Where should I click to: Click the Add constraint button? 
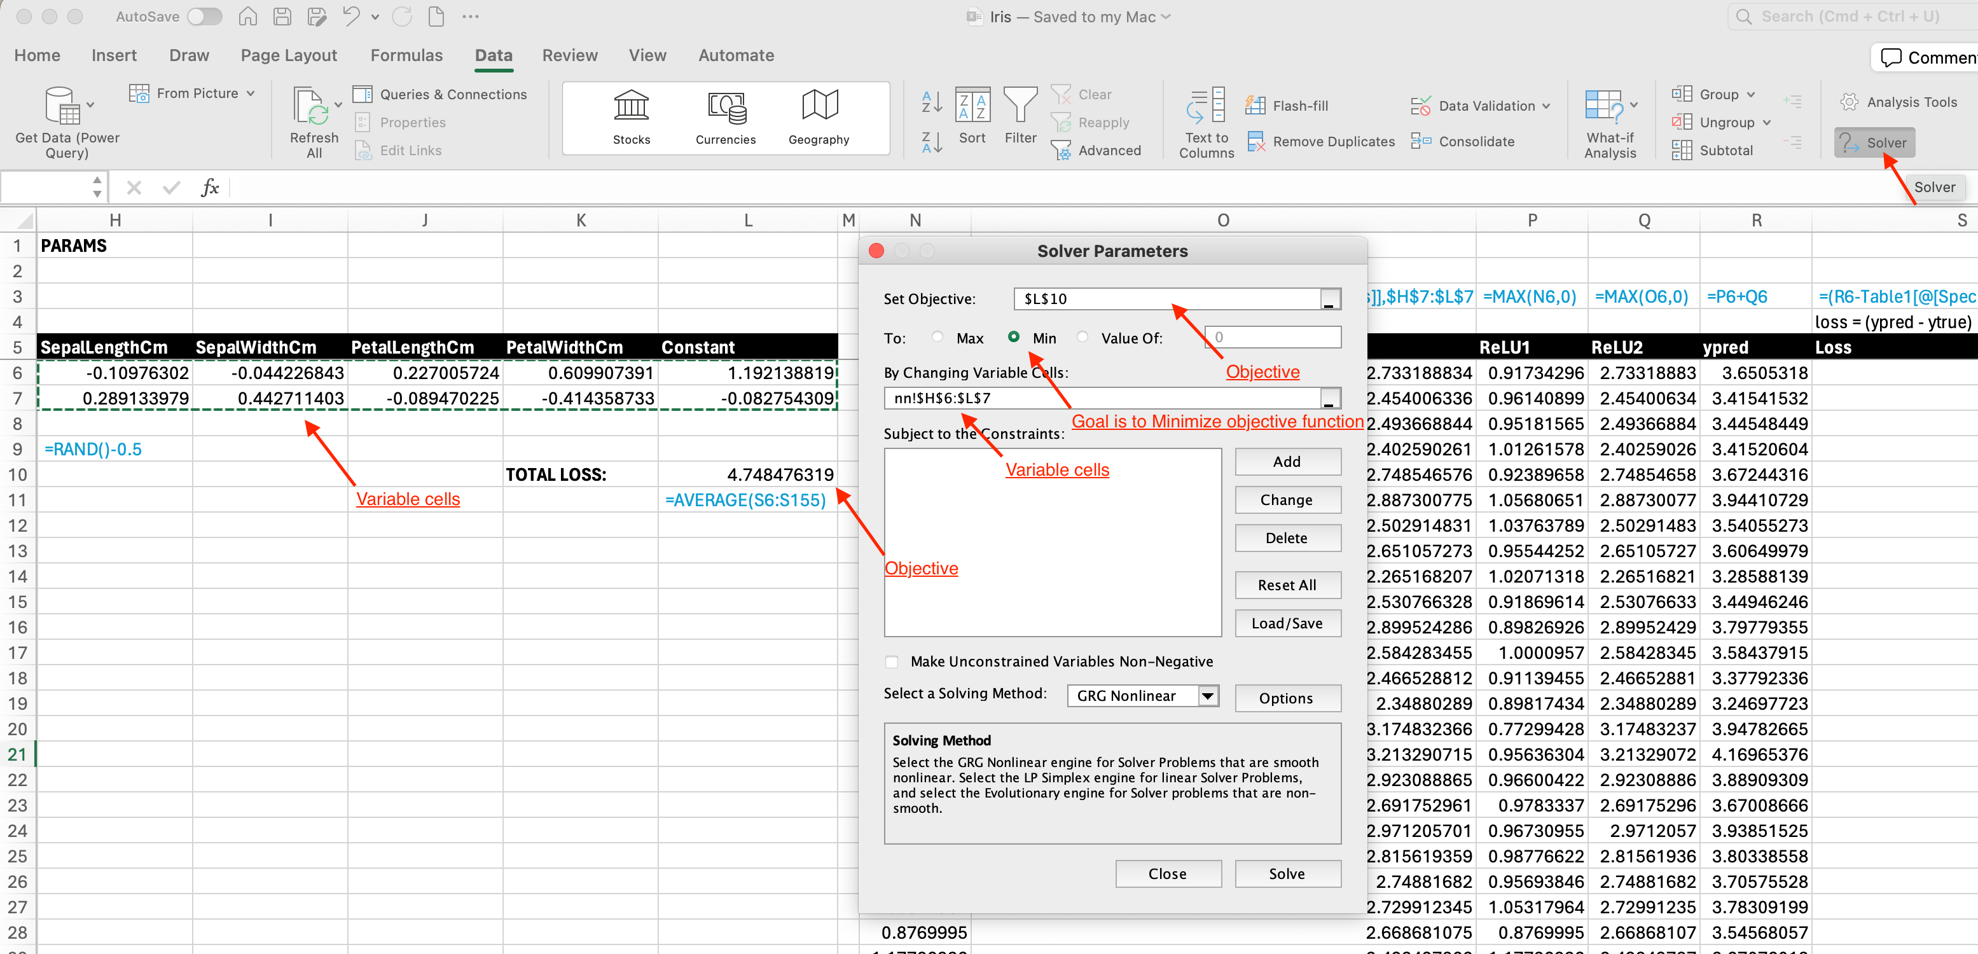coord(1288,462)
